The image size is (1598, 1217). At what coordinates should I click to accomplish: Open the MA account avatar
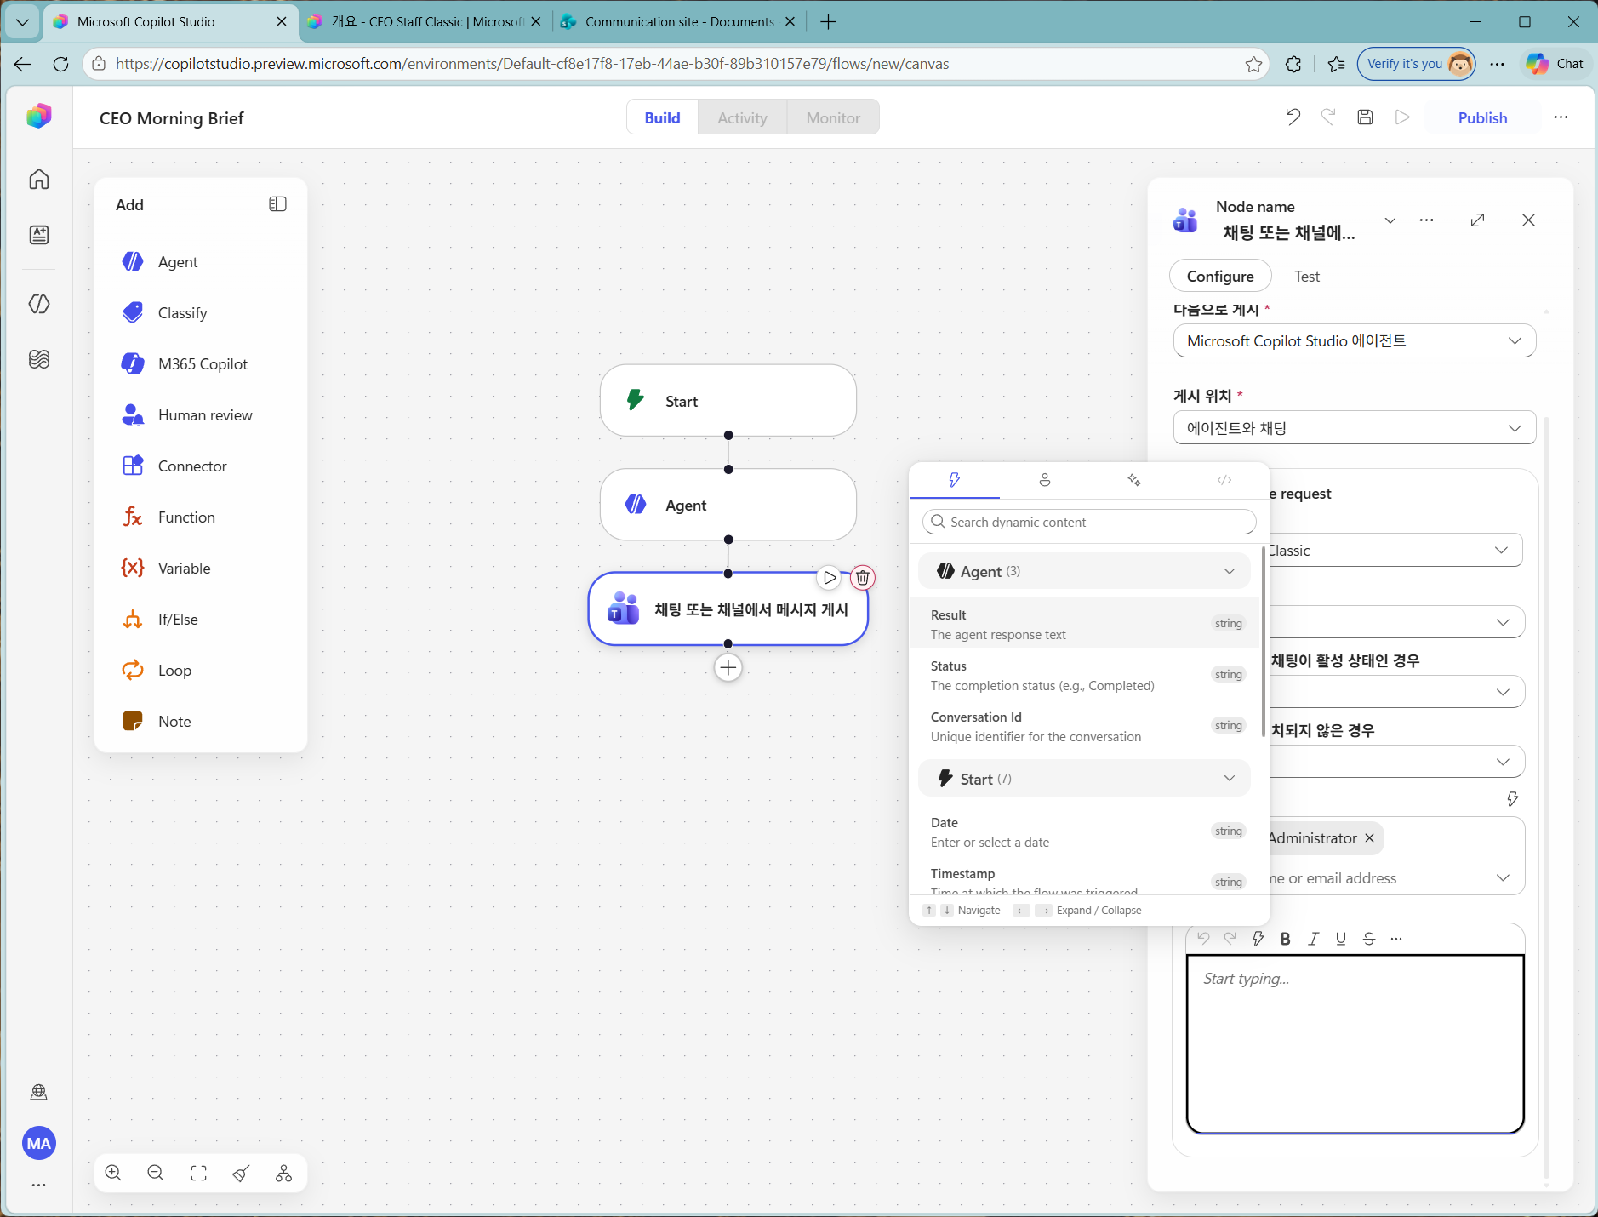(39, 1143)
